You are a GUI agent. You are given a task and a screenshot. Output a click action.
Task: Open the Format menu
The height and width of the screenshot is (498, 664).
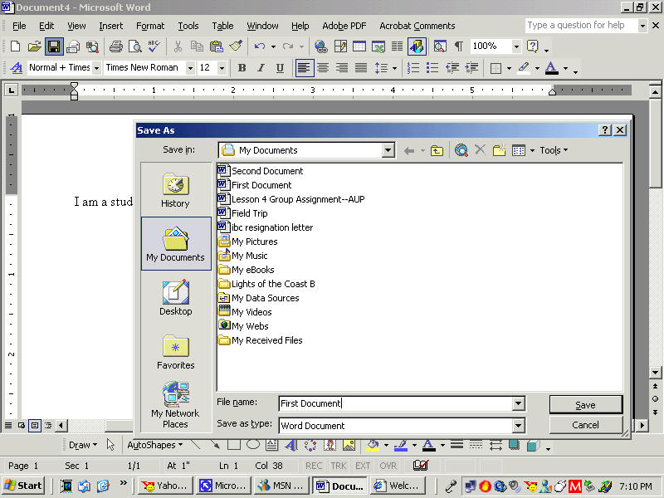pos(150,26)
